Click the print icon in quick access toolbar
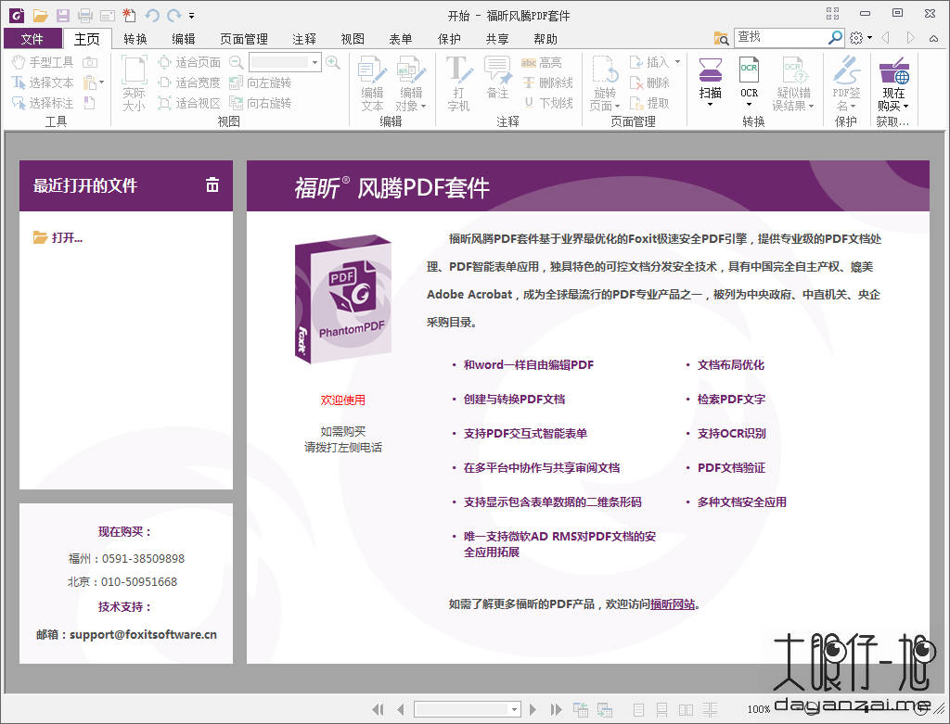 click(x=84, y=15)
